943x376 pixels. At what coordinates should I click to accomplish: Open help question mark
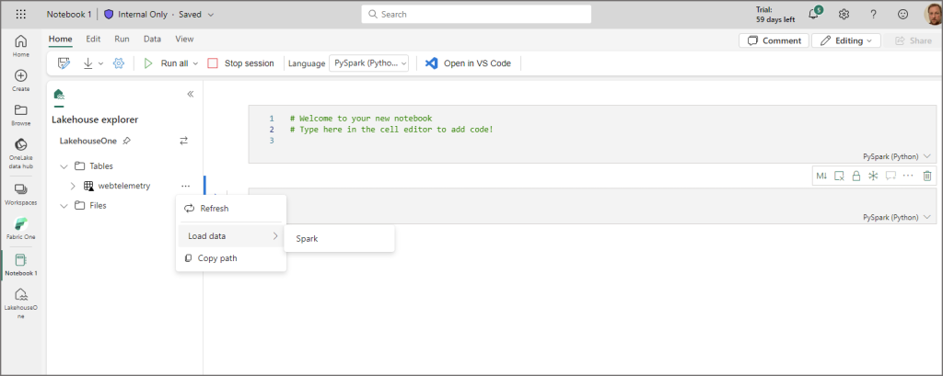click(x=873, y=14)
